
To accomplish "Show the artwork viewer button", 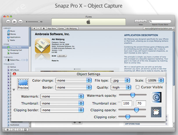I will pos(25,130).
